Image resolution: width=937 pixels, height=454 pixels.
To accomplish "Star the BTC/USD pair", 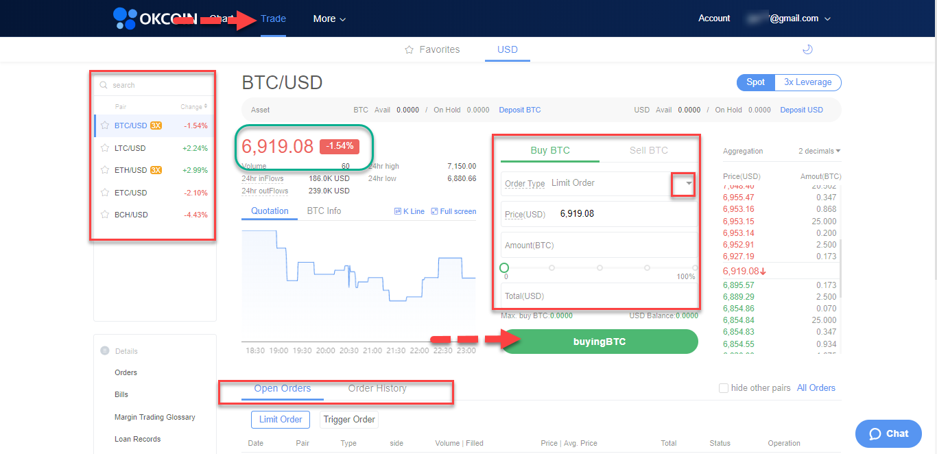I will pos(105,126).
